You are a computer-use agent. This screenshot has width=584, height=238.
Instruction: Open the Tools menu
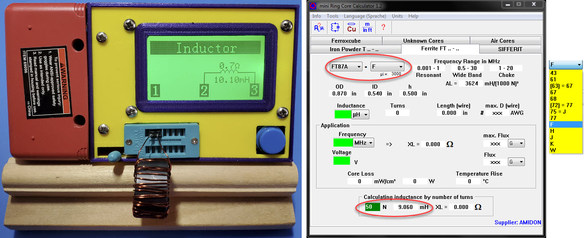point(332,16)
